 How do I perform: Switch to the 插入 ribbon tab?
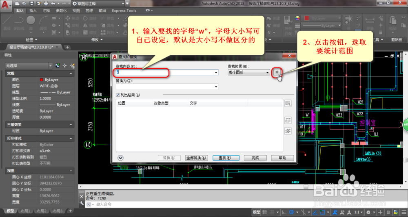point(33,11)
